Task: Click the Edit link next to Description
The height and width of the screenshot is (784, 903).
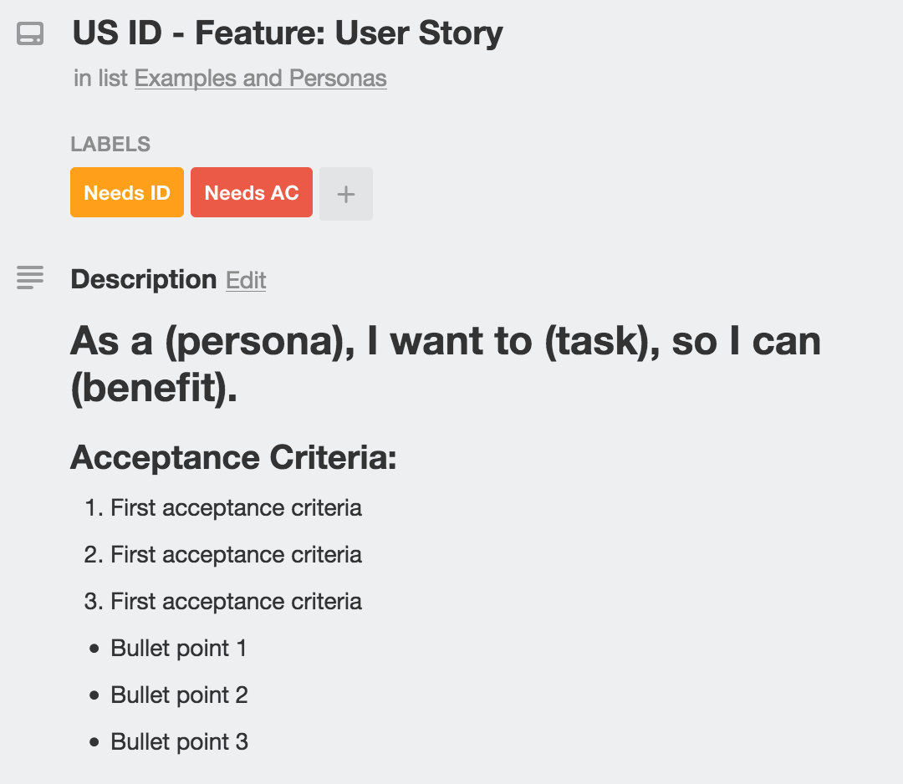Action: (245, 280)
